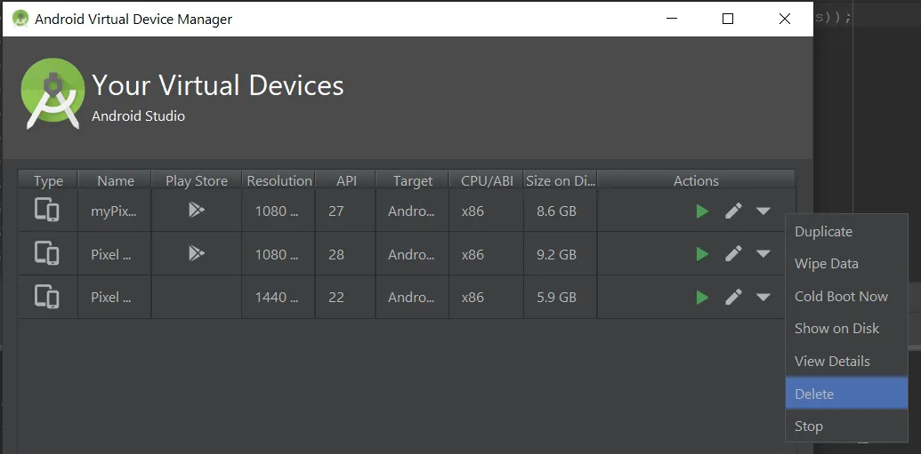Screen dimensions: 921x454
Task: Edit the myPix device with pencil icon
Action: coord(733,211)
